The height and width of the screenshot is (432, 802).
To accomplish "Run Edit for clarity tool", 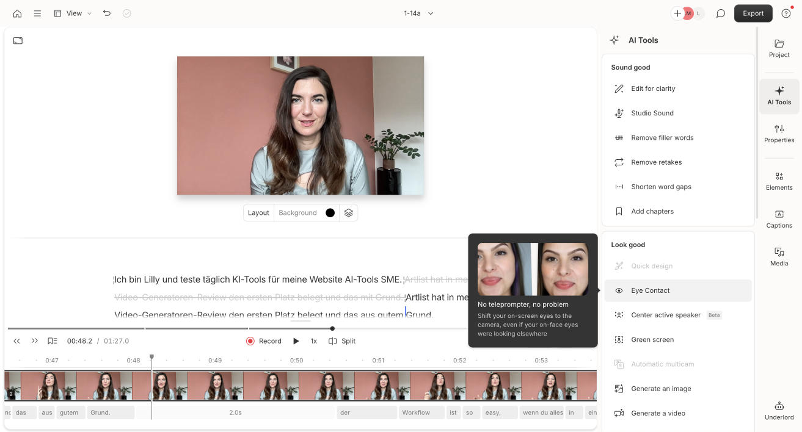I will (678, 88).
